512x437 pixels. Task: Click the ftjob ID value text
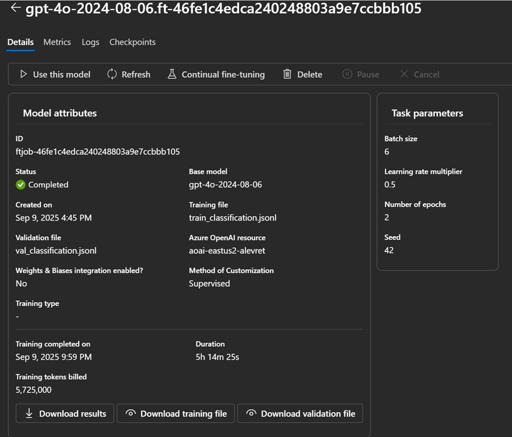pyautogui.click(x=97, y=152)
